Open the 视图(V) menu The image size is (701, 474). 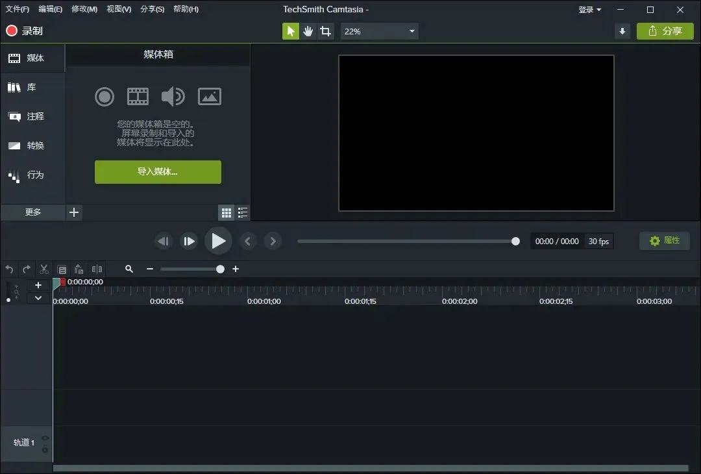click(x=119, y=9)
